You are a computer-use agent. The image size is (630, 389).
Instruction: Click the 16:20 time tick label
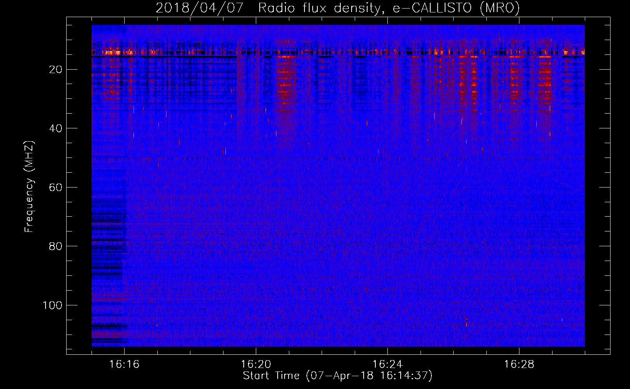256,364
